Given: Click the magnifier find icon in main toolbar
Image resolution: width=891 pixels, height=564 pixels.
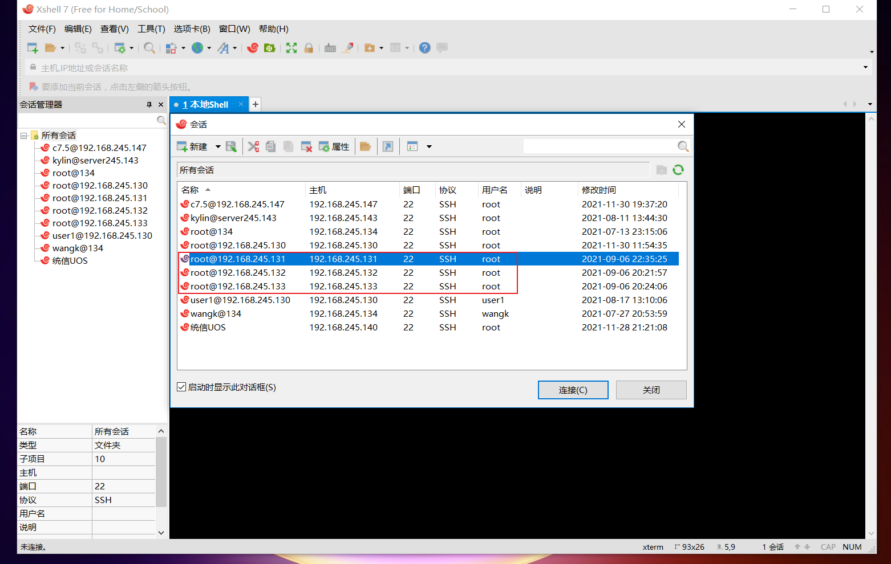Looking at the screenshot, I should (149, 48).
